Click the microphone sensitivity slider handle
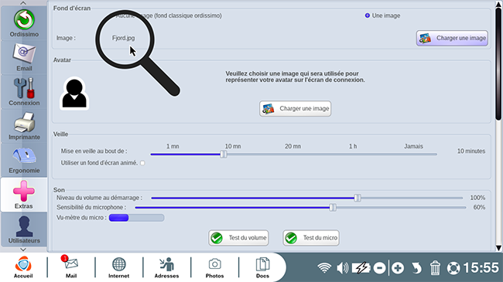The width and height of the screenshot is (503, 282). coord(333,207)
